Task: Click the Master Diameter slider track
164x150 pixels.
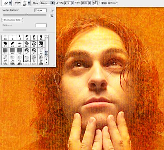Action: click(x=25, y=15)
